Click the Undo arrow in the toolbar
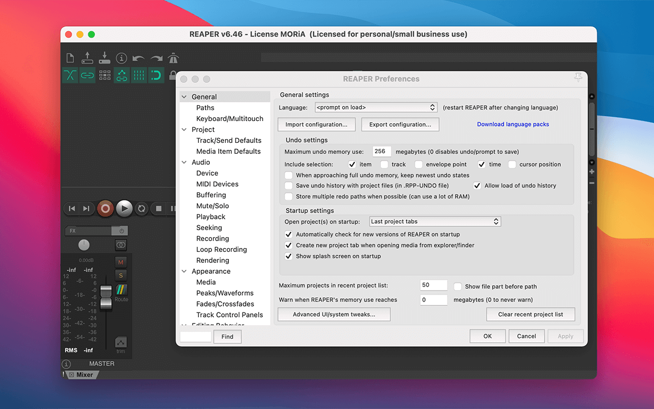Image resolution: width=654 pixels, height=409 pixels. (138, 58)
